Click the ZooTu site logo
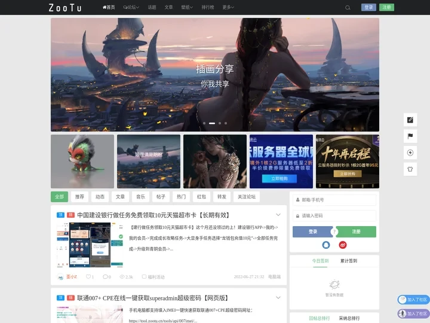 coord(65,7)
